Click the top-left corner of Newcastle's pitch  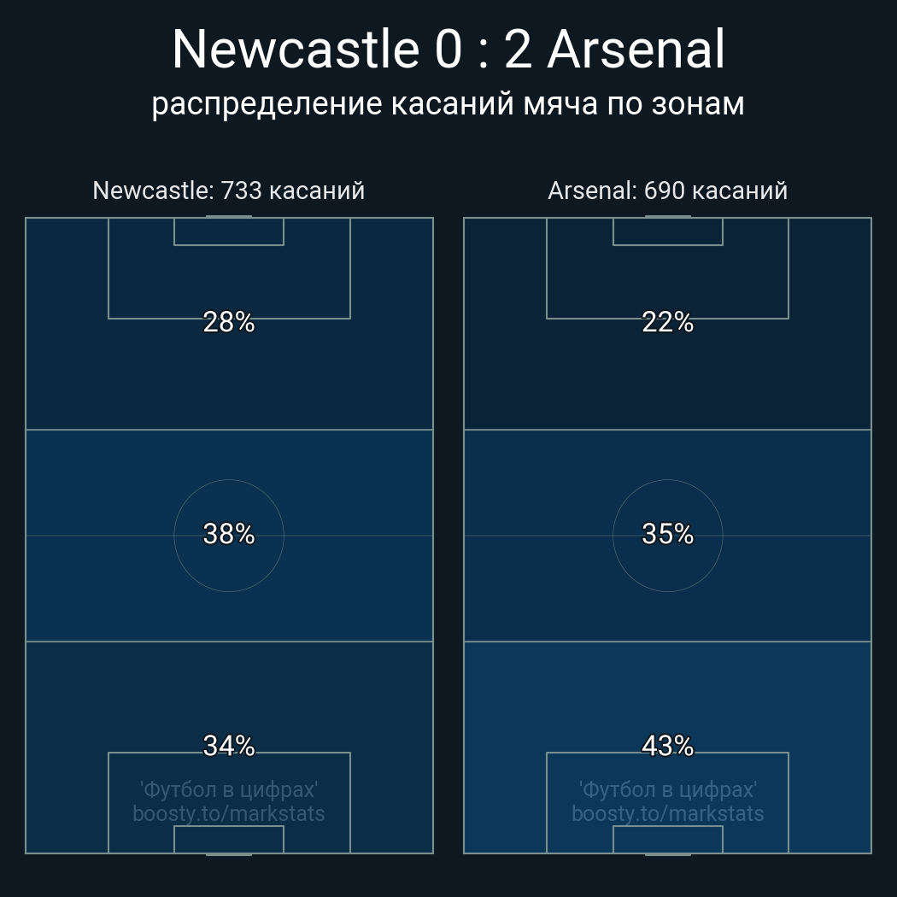click(x=26, y=219)
